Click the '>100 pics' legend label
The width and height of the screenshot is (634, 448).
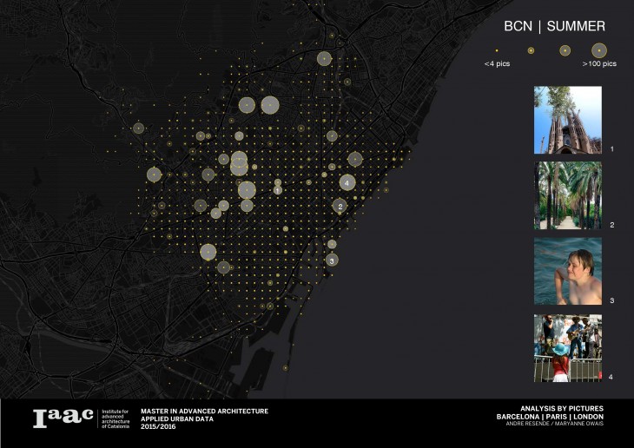[598, 64]
